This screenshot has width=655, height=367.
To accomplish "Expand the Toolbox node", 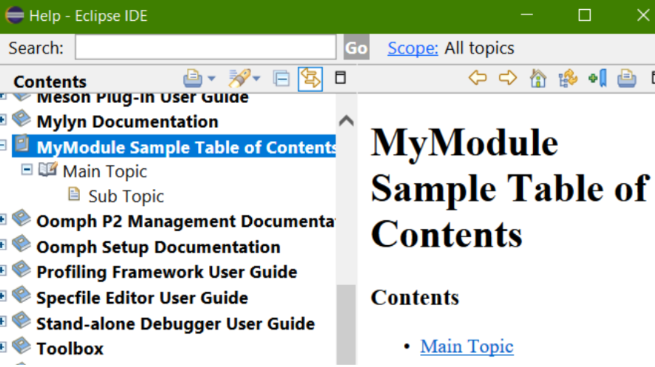I will pos(2,347).
